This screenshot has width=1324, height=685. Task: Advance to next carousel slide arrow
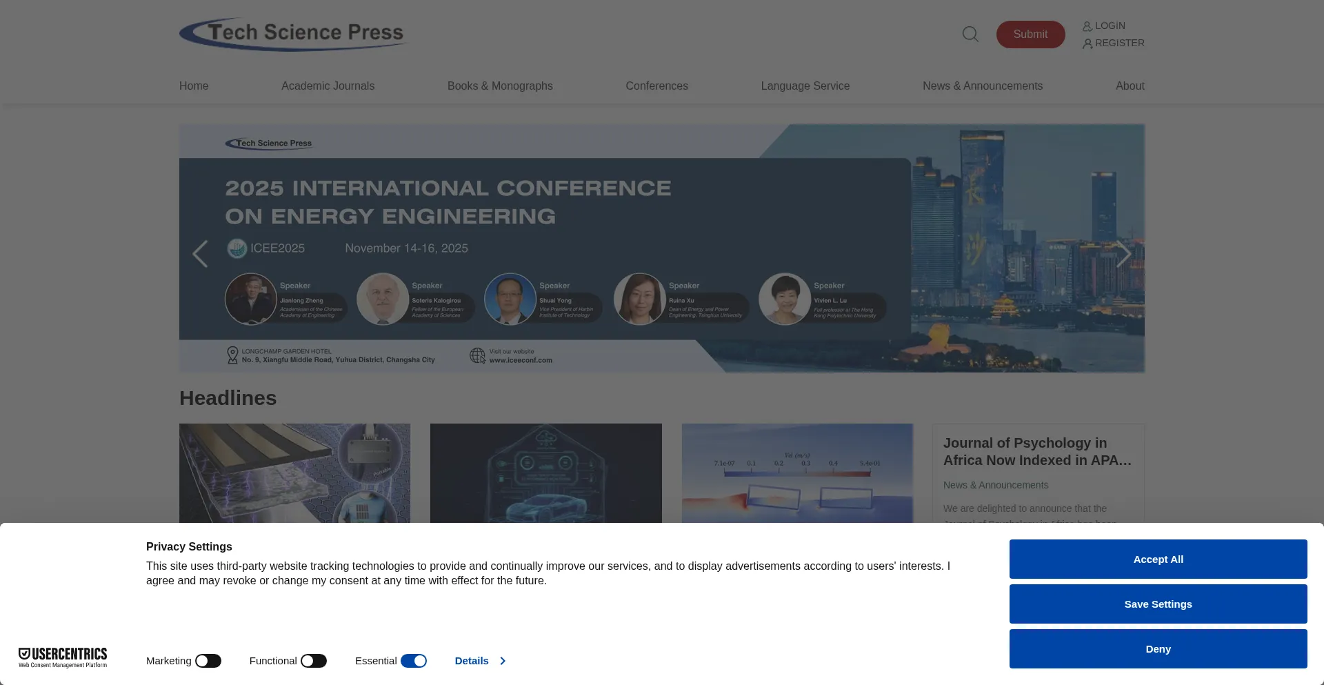point(1123,254)
